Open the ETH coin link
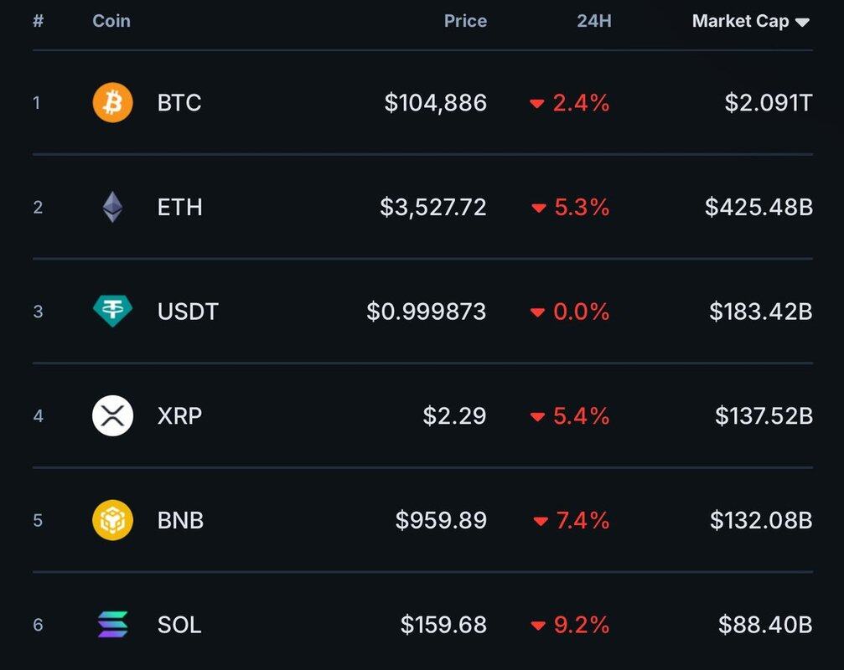This screenshot has height=670, width=844. click(179, 207)
